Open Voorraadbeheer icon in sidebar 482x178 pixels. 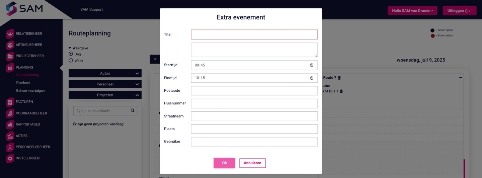(x=10, y=113)
